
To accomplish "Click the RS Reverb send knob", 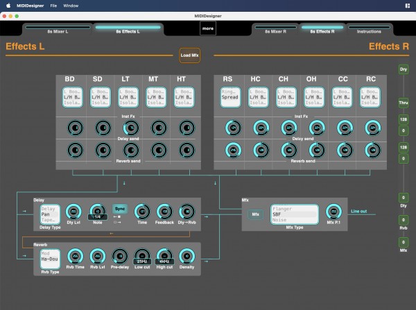I will (x=233, y=150).
